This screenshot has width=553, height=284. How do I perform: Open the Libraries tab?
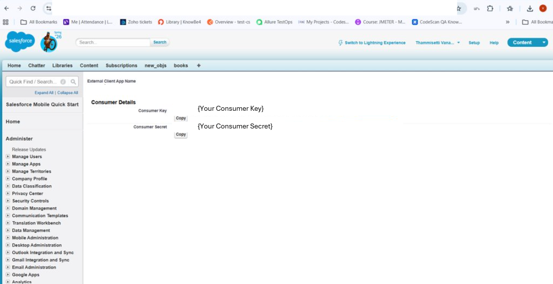pos(62,65)
